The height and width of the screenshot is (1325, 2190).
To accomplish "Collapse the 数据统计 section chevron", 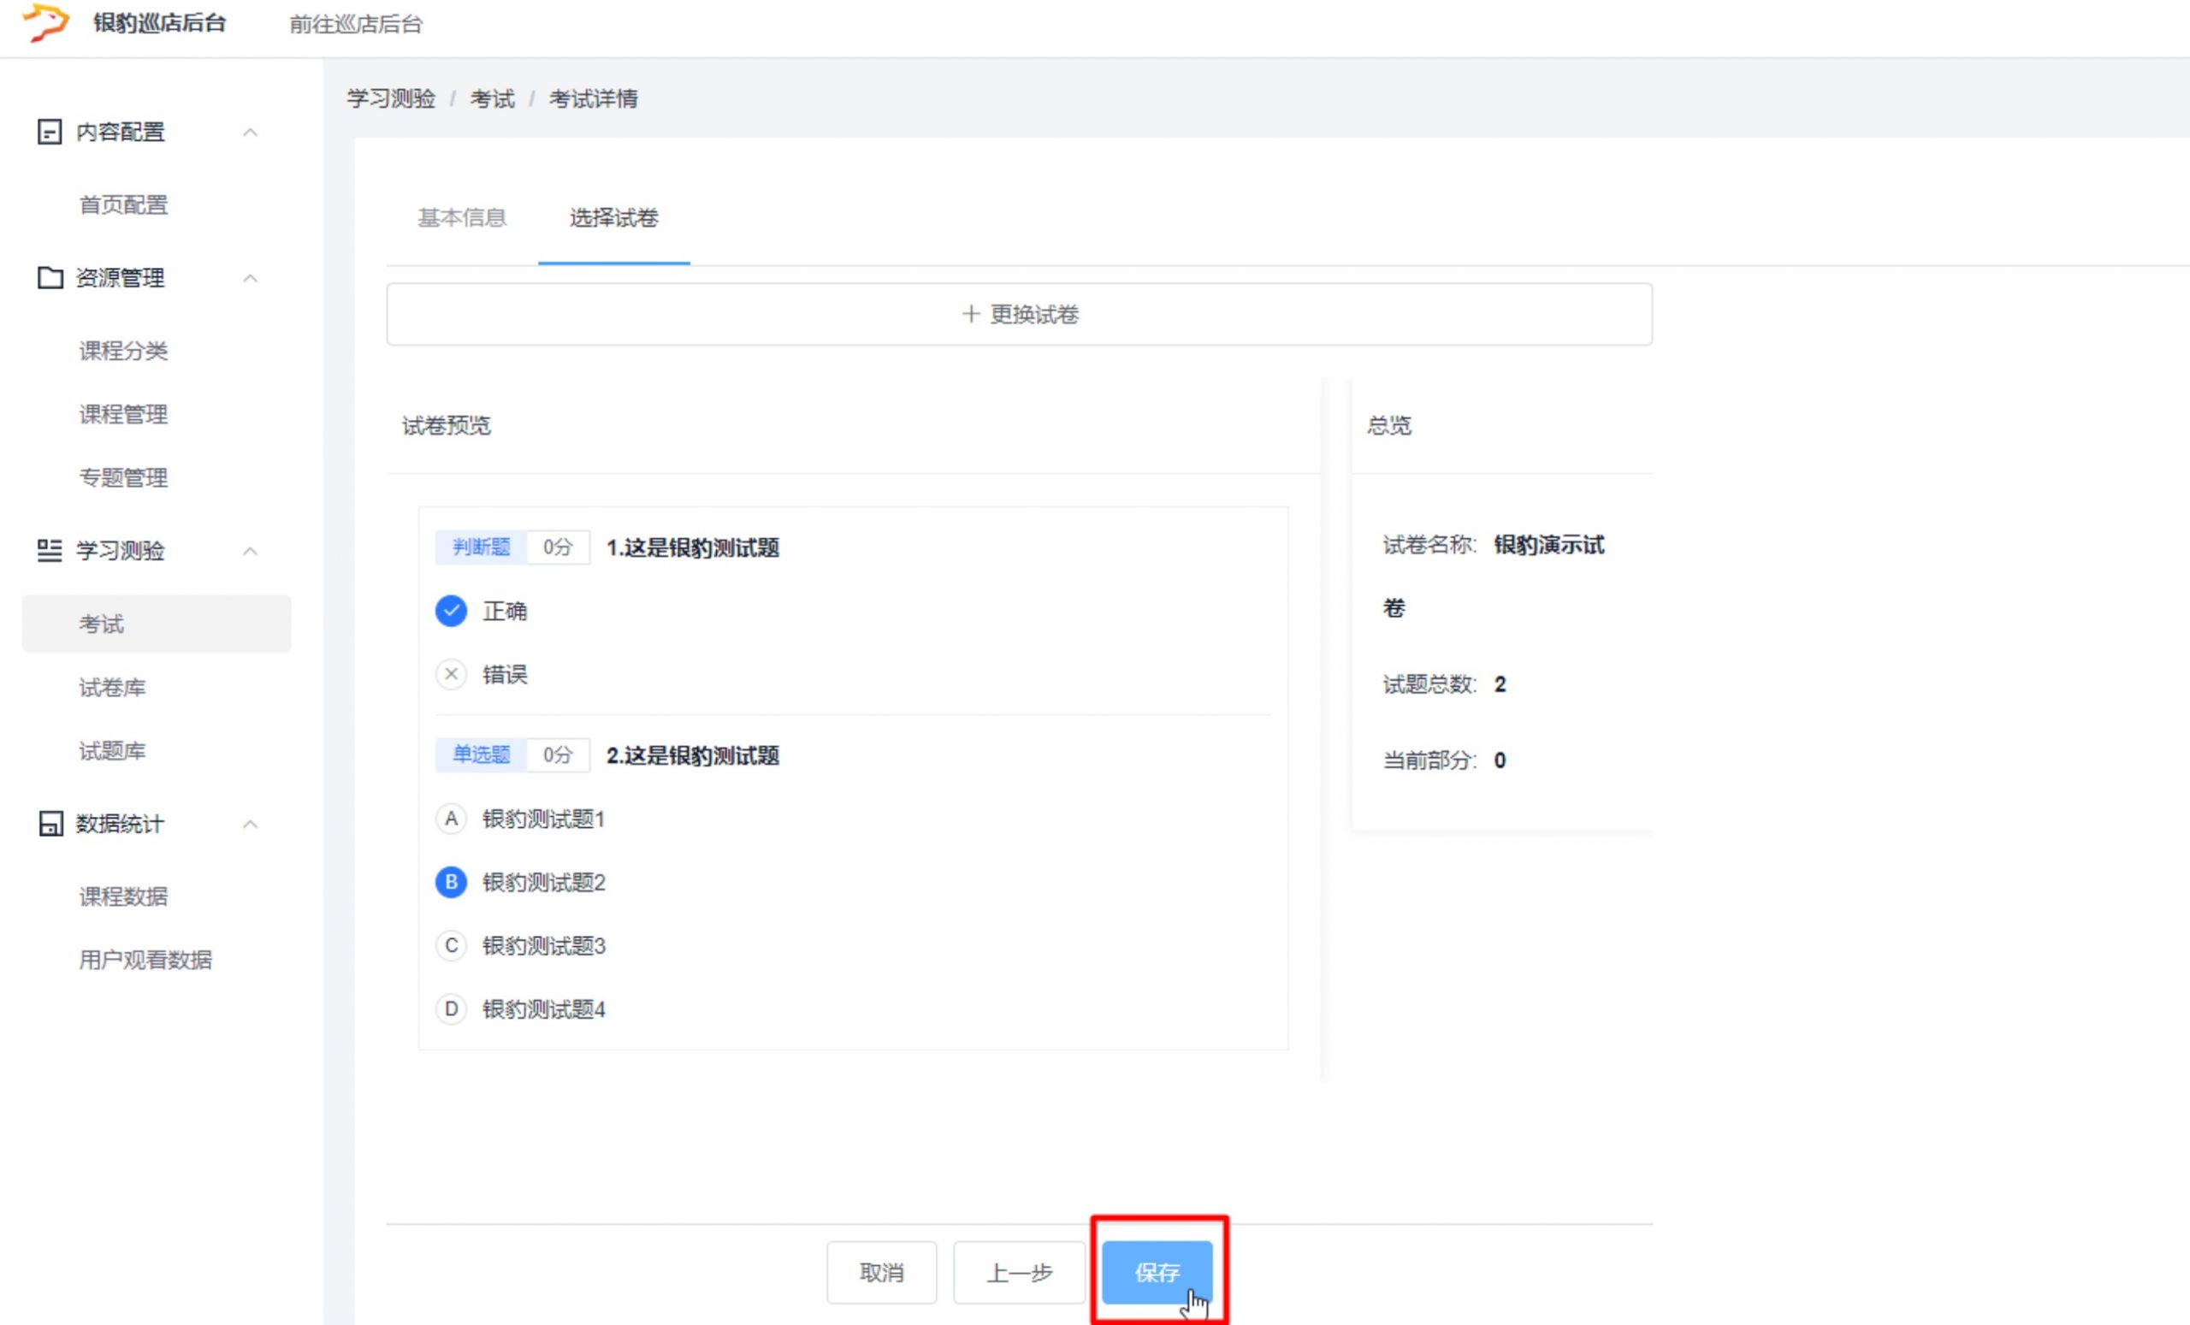I will [251, 824].
